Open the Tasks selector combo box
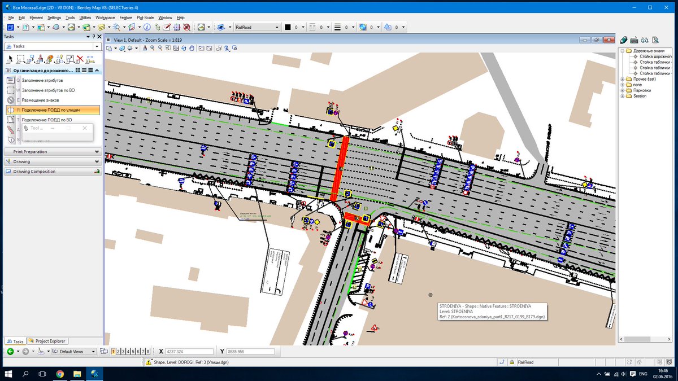Viewport: 678px width, 381px height. coord(53,46)
